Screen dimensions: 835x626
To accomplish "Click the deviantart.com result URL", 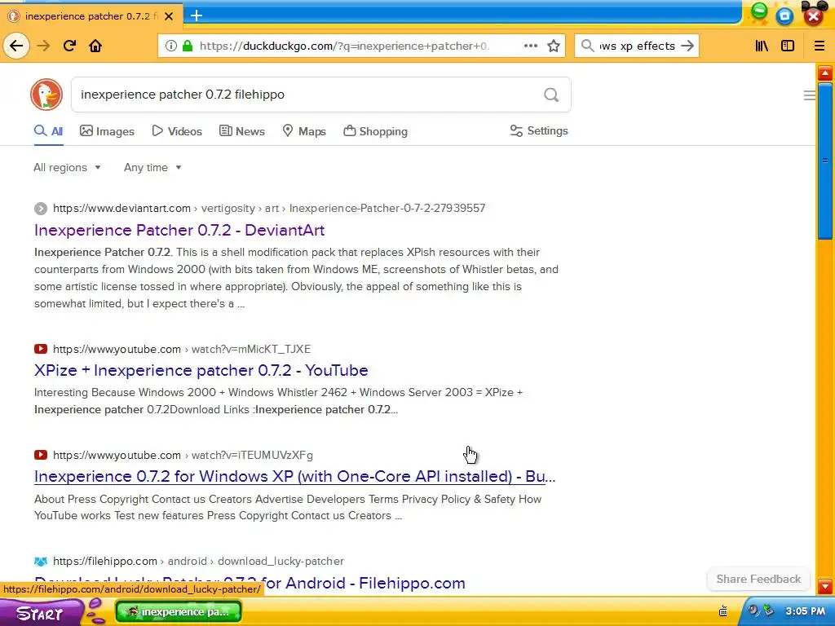I will (269, 208).
